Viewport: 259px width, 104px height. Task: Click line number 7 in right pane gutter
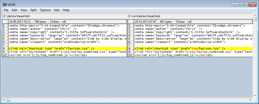(131, 45)
